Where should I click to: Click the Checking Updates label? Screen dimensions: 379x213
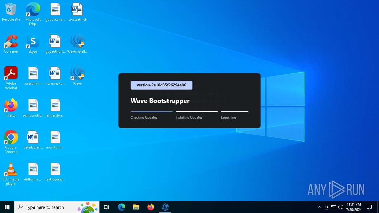tap(144, 117)
